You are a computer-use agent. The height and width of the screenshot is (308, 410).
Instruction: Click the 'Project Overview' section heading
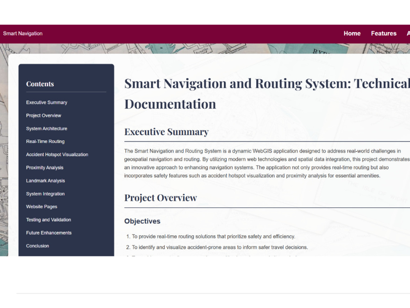(161, 198)
